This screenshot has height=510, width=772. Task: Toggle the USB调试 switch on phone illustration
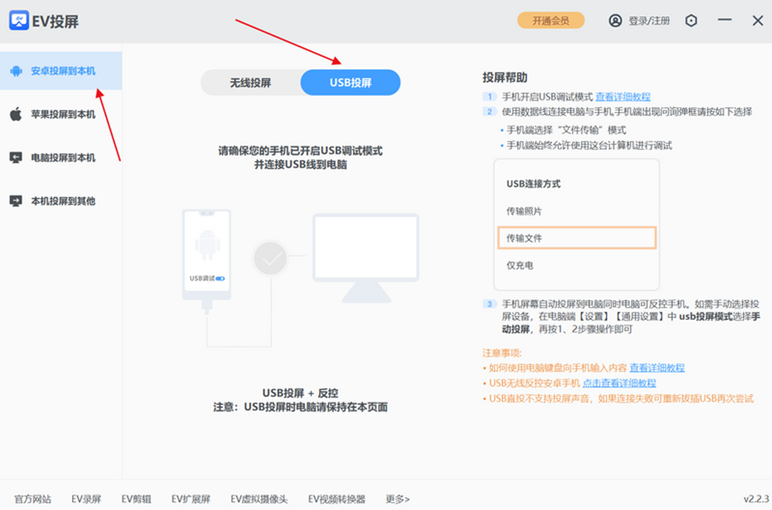[x=221, y=279]
